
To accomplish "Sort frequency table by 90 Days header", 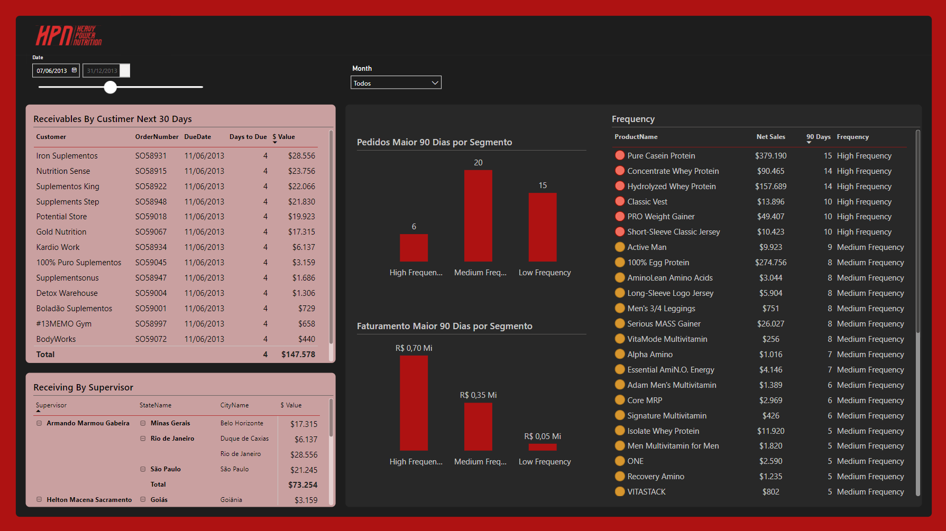I will (x=818, y=137).
